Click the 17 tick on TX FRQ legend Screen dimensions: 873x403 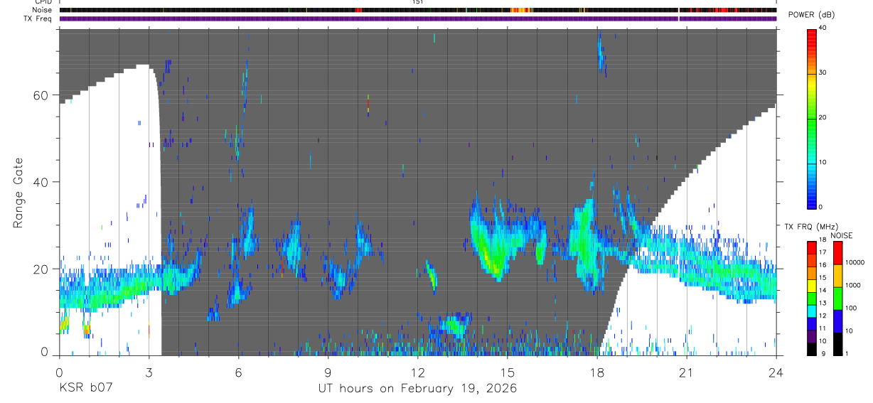click(x=823, y=252)
